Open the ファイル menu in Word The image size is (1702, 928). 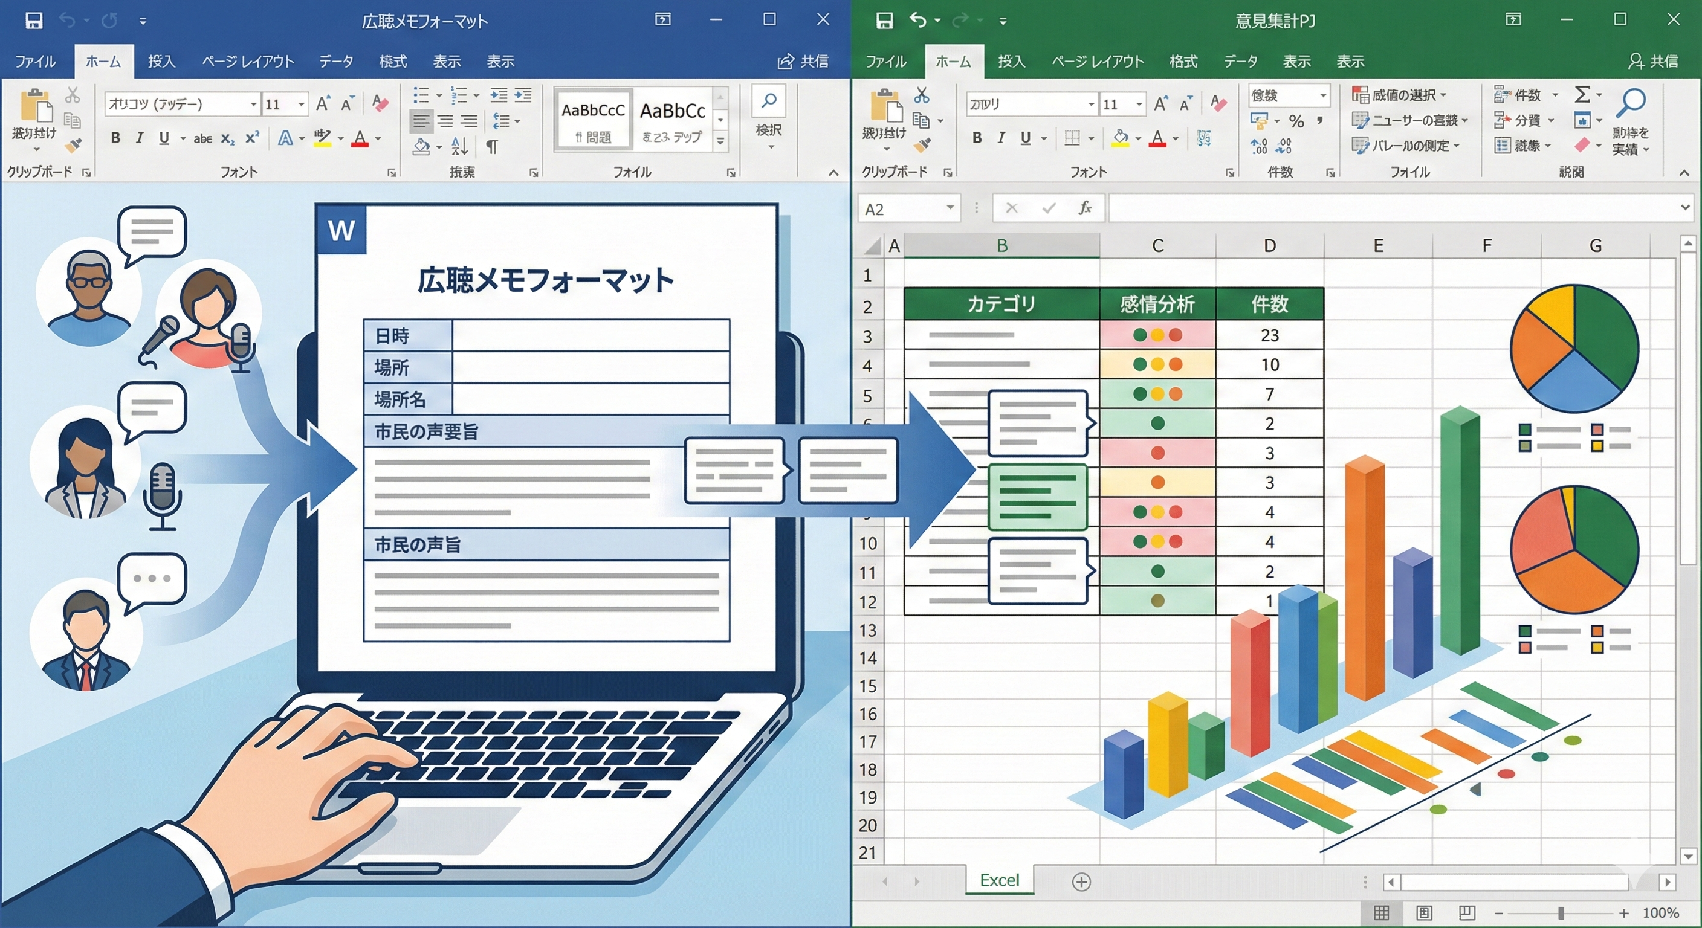34,62
